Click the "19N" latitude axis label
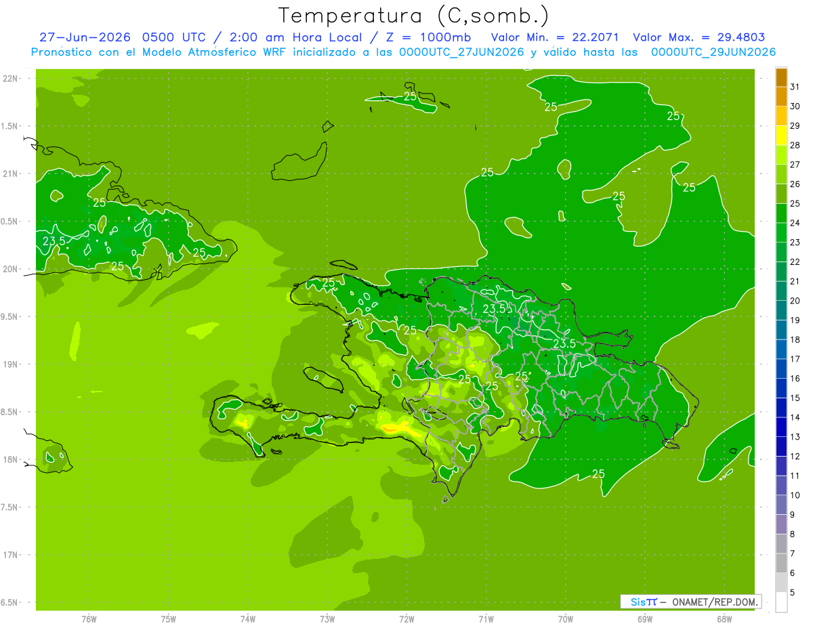 pyautogui.click(x=12, y=364)
